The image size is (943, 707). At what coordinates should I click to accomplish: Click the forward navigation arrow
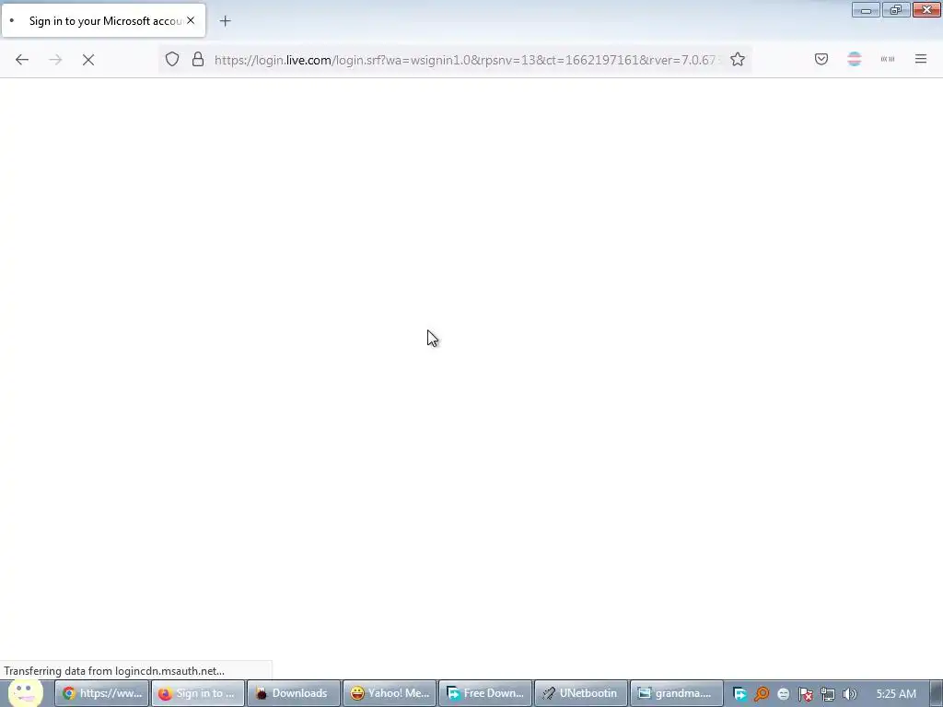click(x=55, y=60)
